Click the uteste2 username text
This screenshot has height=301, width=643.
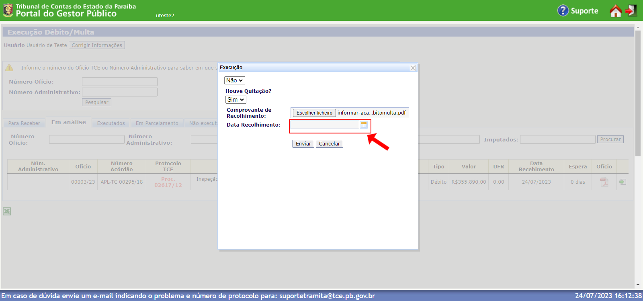(165, 16)
